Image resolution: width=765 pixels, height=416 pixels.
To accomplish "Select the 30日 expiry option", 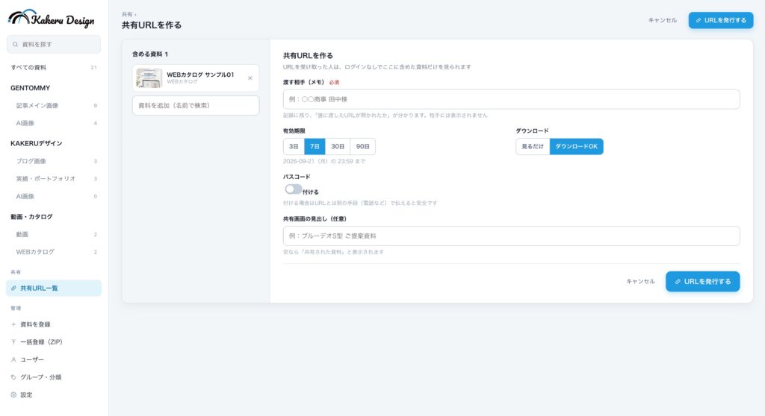I will (x=338, y=146).
